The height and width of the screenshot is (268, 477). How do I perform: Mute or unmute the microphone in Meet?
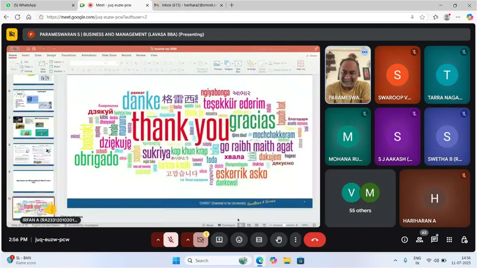[x=171, y=240]
